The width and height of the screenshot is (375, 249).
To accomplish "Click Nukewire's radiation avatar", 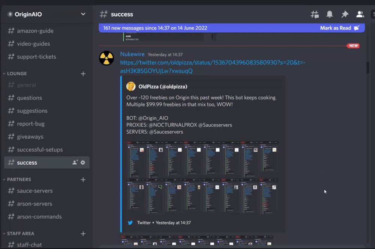I will coord(106,58).
